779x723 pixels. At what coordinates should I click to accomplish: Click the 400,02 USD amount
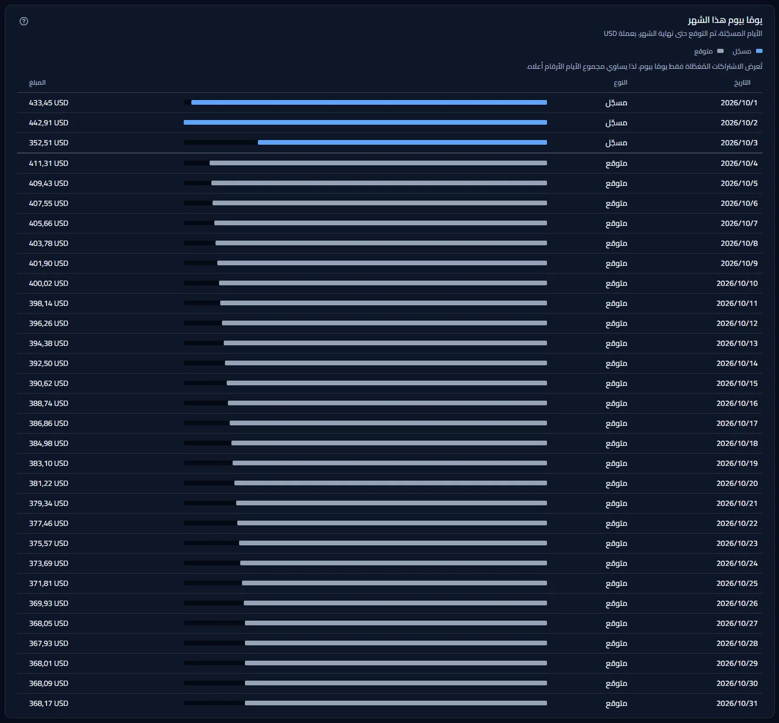49,283
